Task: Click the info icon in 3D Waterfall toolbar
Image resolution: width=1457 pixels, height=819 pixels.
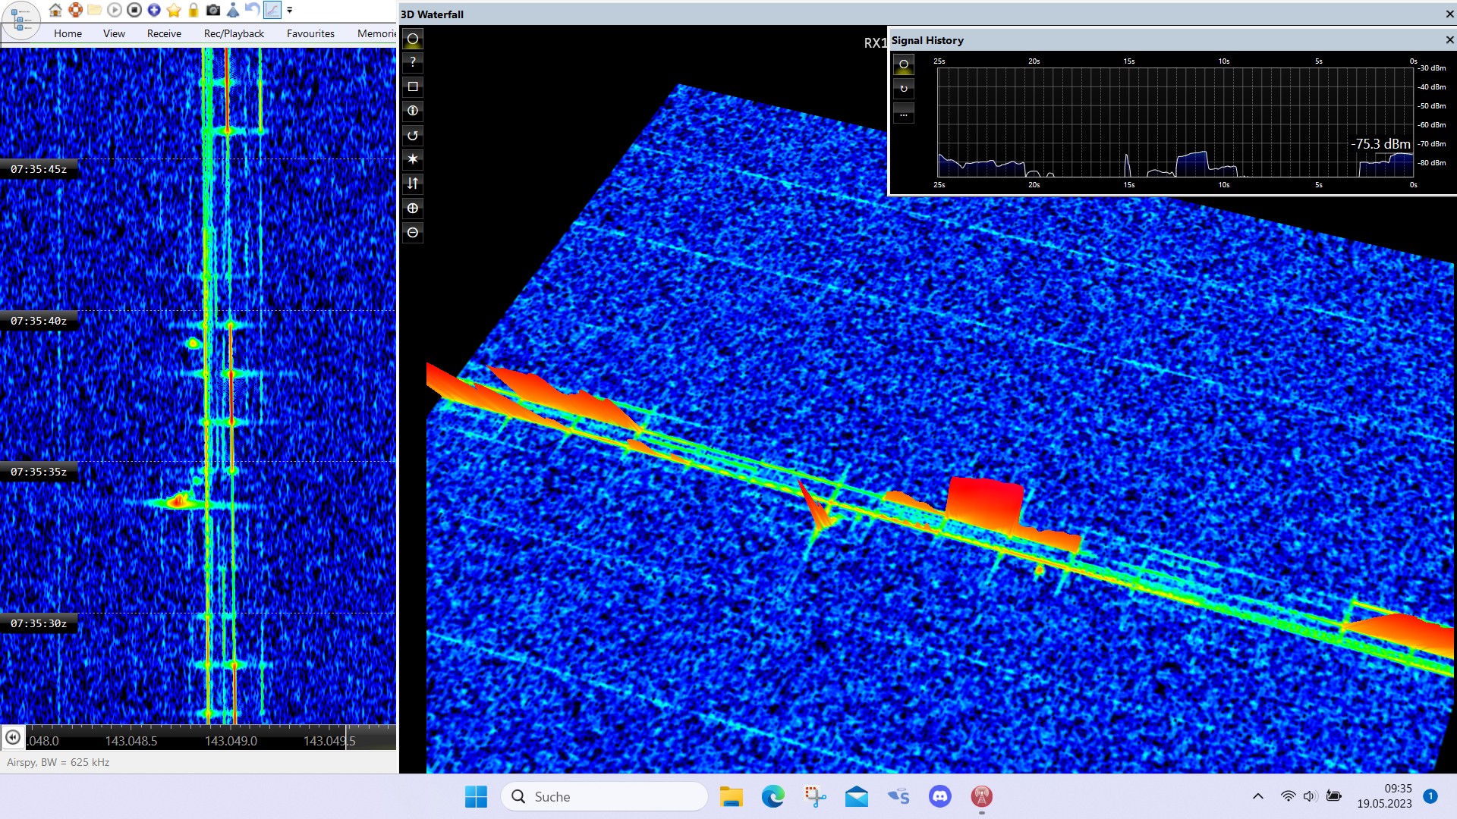Action: point(413,111)
